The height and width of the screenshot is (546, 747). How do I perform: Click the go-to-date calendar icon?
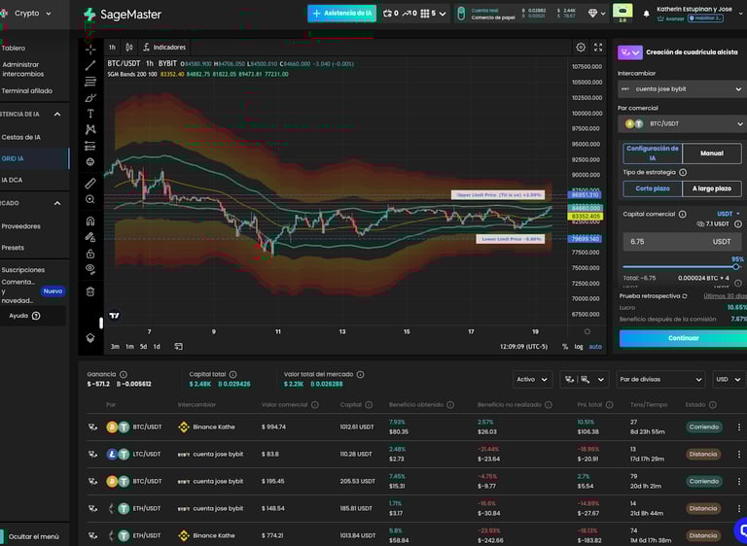click(x=179, y=347)
